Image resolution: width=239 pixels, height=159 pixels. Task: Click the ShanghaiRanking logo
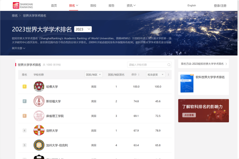click(23, 5)
